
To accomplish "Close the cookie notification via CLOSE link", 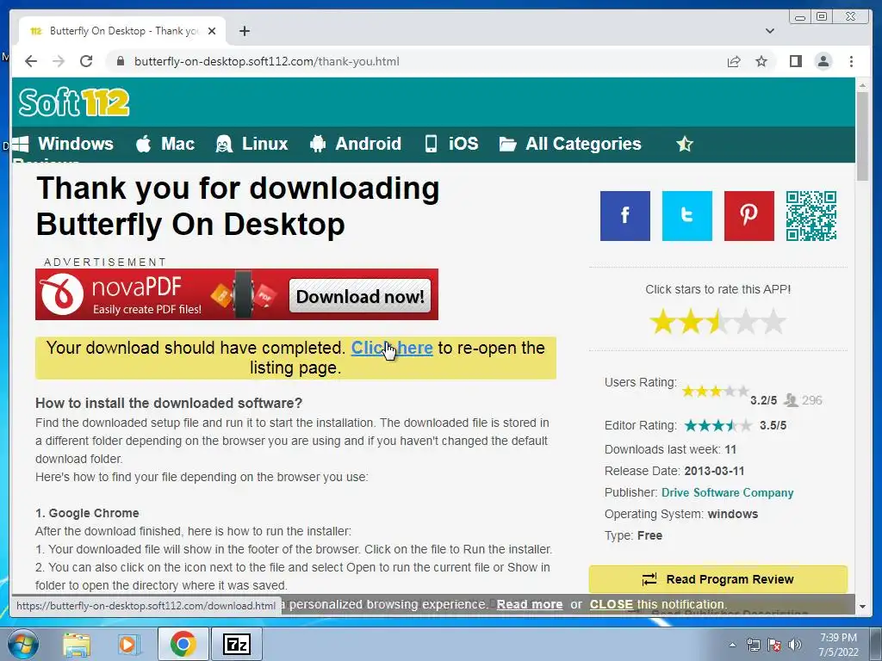I will (x=611, y=604).
